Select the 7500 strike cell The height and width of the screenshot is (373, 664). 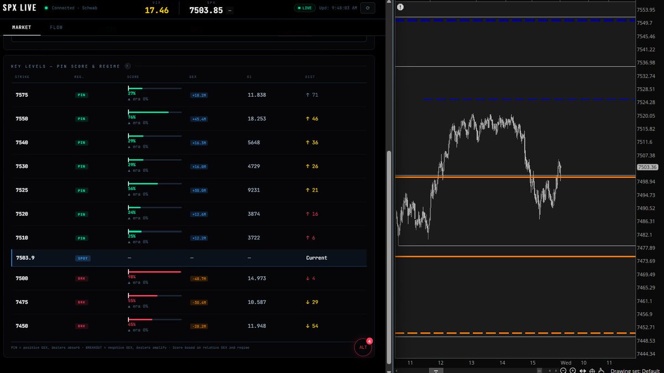coord(22,279)
